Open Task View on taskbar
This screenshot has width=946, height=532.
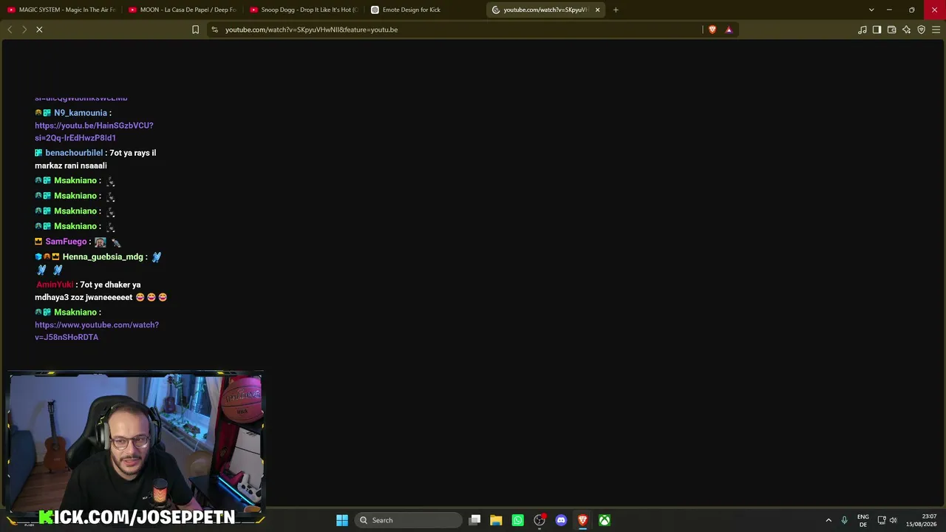(x=475, y=520)
